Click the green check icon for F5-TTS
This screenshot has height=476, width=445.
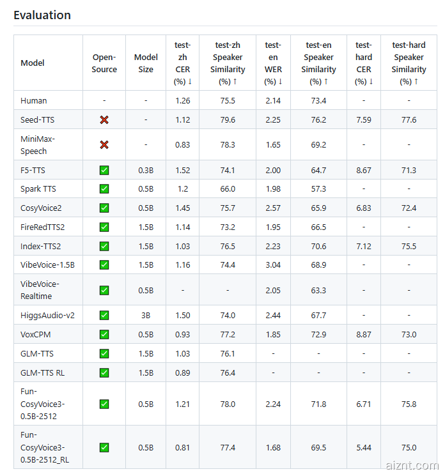coord(104,170)
